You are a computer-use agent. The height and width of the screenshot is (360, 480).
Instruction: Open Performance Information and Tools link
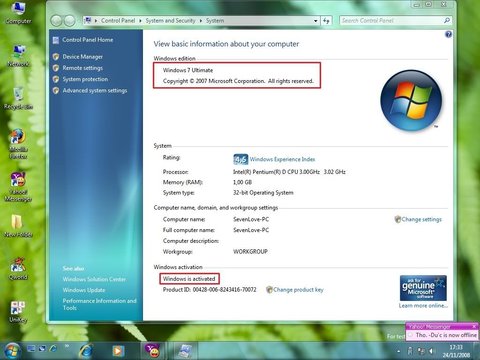coord(99,304)
